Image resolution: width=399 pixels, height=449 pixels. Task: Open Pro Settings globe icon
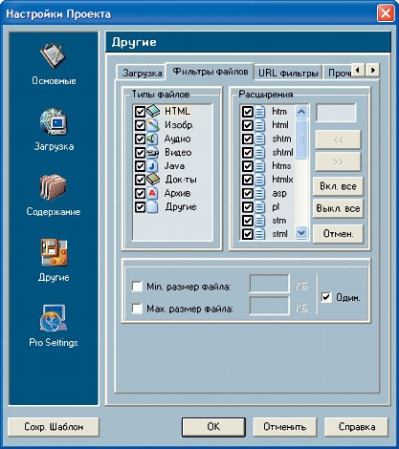pyautogui.click(x=54, y=318)
